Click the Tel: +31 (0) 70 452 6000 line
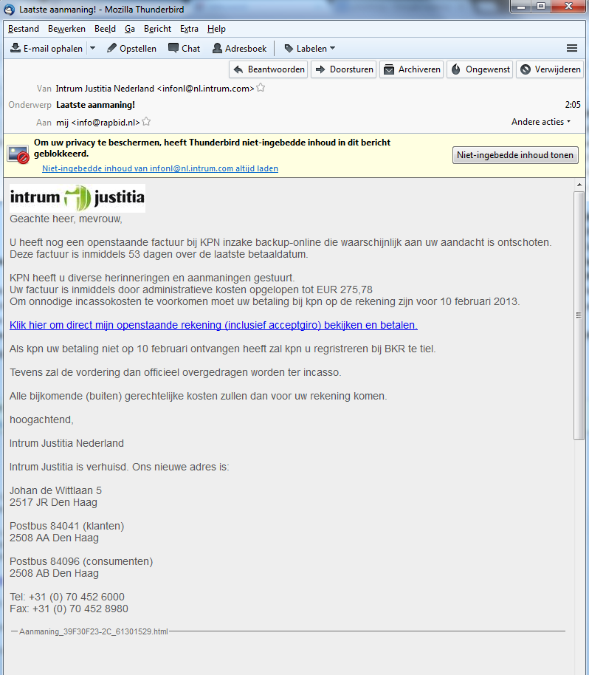This screenshot has height=675, width=589. coord(67,597)
